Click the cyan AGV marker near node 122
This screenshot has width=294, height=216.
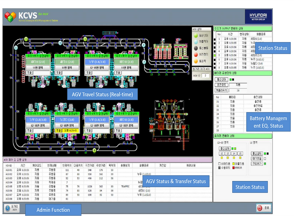pyautogui.click(x=70, y=144)
